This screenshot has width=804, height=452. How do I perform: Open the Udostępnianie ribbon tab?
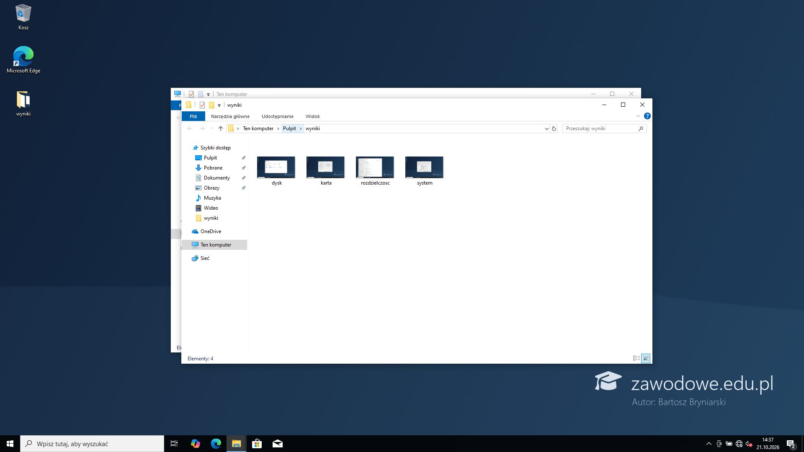[x=278, y=116]
